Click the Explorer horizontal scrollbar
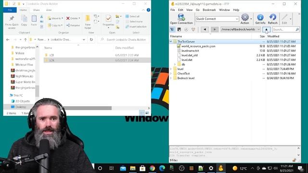Screen dimensions: 308x173 point(87,108)
